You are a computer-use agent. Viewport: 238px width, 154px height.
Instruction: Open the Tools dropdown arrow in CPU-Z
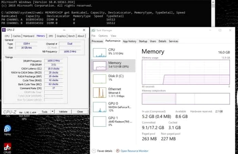click(52, 112)
